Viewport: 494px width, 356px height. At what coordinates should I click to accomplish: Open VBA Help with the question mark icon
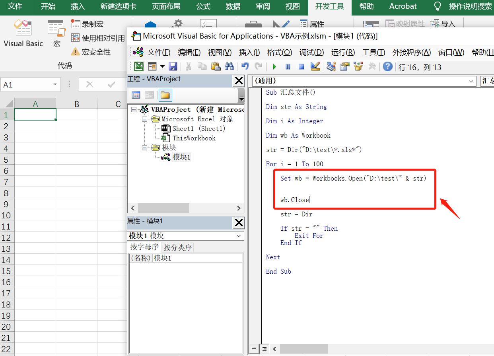click(388, 66)
